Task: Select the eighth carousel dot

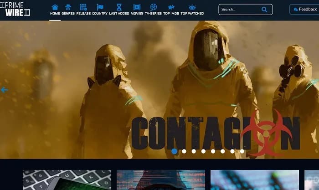Action: point(242,151)
